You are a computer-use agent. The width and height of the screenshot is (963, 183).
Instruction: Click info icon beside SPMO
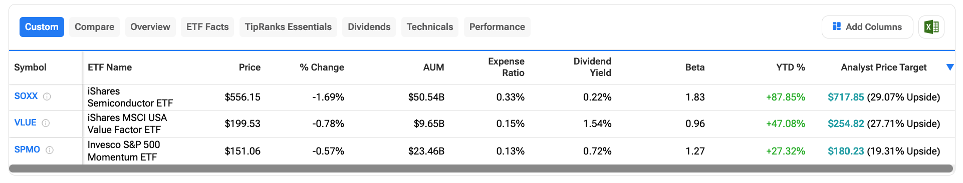coord(50,150)
